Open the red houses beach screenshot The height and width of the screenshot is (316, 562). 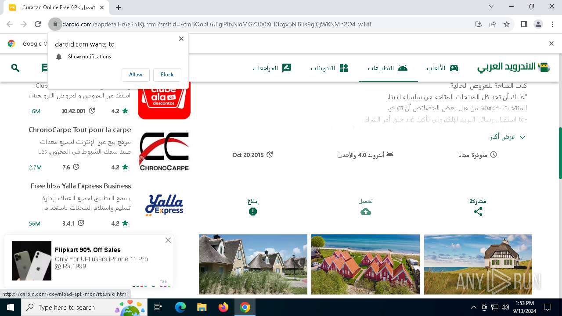click(365, 264)
